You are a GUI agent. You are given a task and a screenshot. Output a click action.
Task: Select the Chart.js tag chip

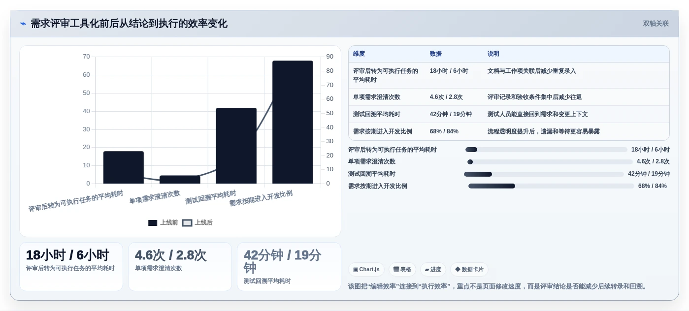(366, 269)
